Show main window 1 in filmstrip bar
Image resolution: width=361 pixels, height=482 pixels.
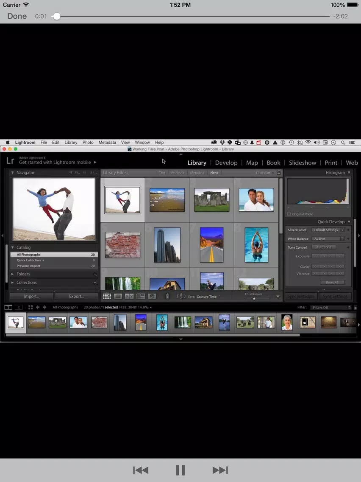point(8,307)
